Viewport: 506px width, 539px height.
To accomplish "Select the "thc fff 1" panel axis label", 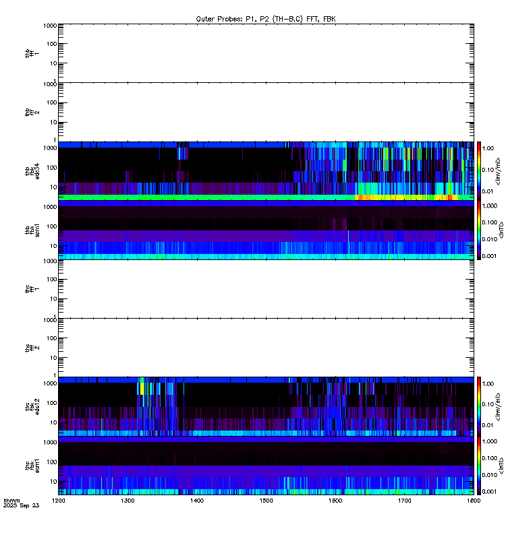I will (32, 289).
